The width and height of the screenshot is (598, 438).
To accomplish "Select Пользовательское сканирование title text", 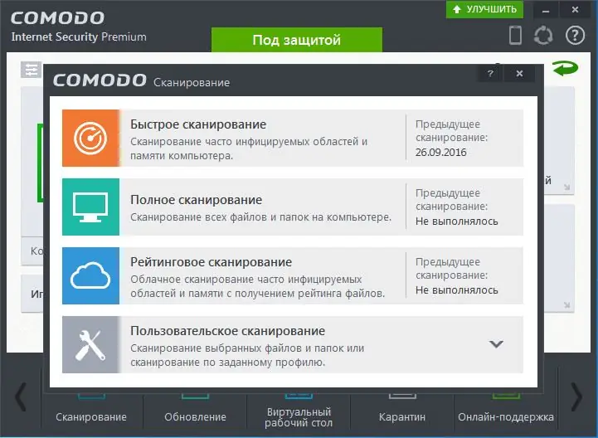I will (x=228, y=331).
